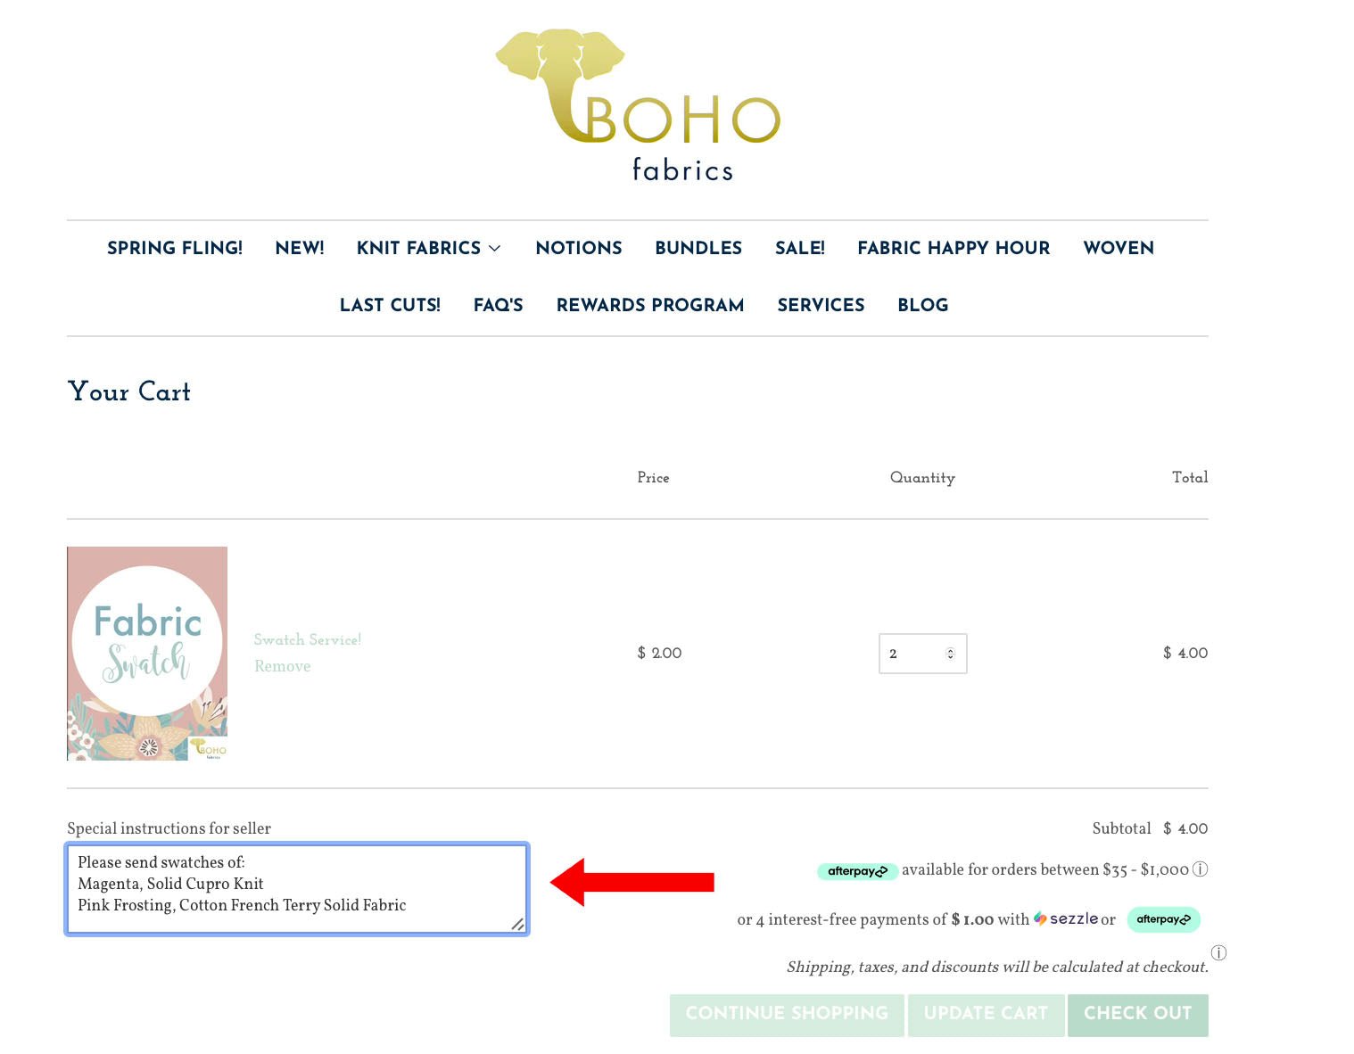The height and width of the screenshot is (1054, 1354).
Task: Click the CHECK OUT button
Action: [x=1137, y=1015]
